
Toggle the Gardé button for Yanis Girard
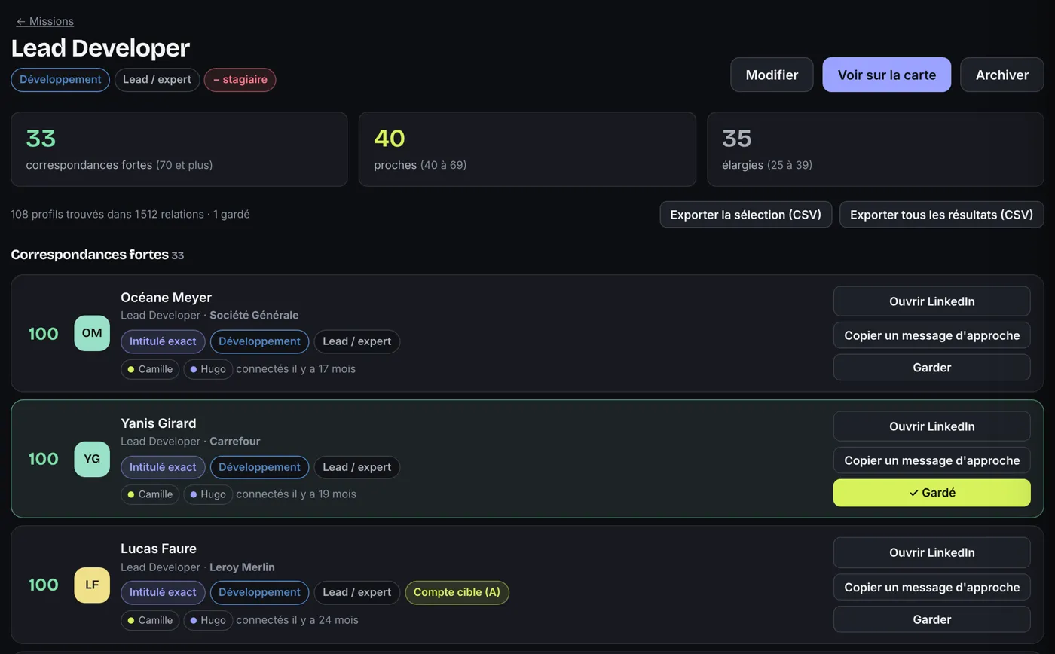coord(931,493)
